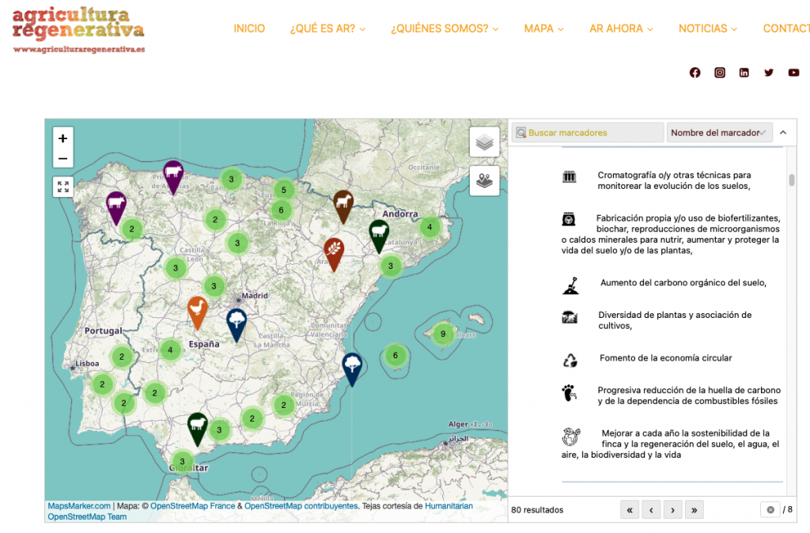Open the CONTACT menu item
This screenshot has height=533, width=810.
(x=786, y=28)
